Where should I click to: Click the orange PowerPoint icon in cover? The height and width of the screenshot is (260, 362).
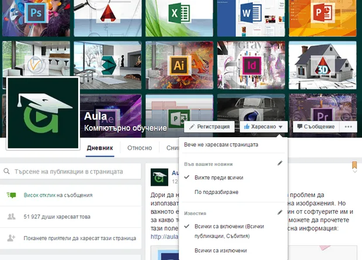322,13
